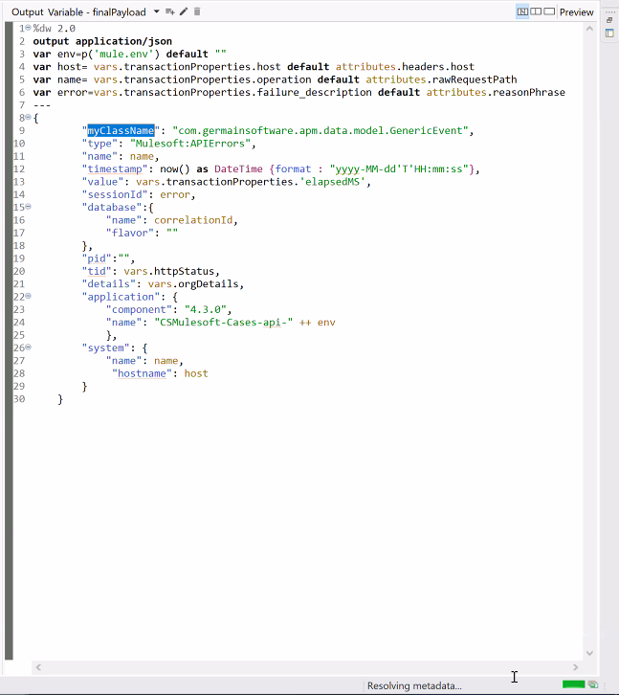Collapse the root object at line 8
This screenshot has height=695, width=619.
point(28,118)
